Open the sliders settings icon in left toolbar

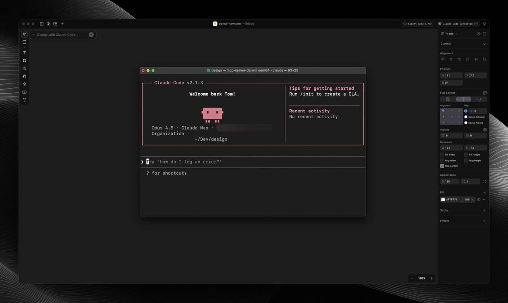pos(25,100)
